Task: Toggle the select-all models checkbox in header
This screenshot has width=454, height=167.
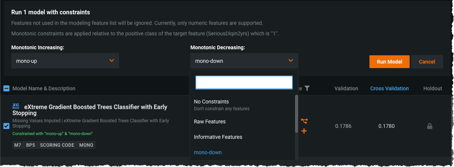Action: [x=6, y=88]
